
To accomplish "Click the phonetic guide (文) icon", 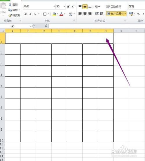I will (71, 14).
